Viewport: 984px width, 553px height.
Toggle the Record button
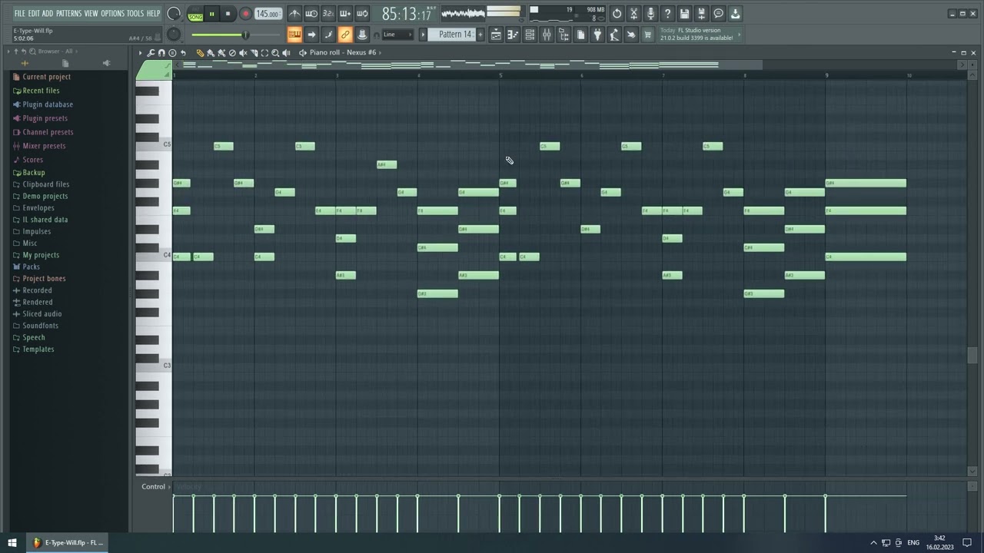tap(245, 14)
